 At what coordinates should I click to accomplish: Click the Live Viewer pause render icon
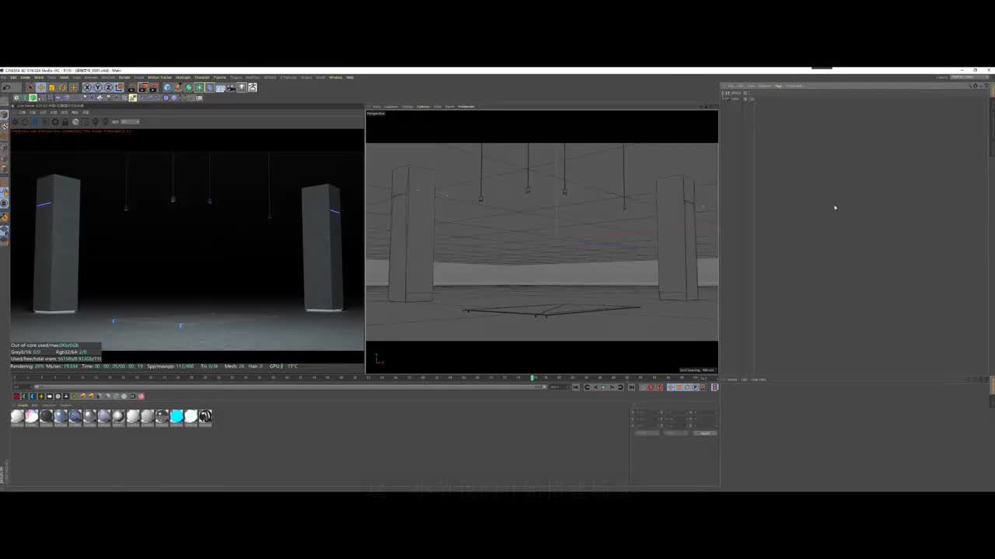tap(35, 122)
